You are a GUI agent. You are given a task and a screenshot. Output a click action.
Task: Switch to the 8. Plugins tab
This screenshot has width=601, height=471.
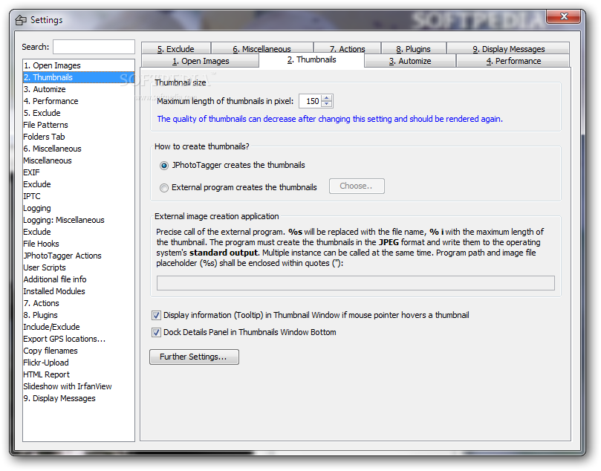click(414, 49)
